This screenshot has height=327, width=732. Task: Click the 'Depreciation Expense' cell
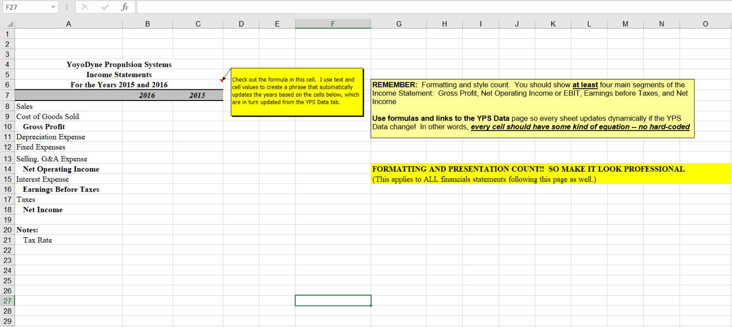(68, 137)
